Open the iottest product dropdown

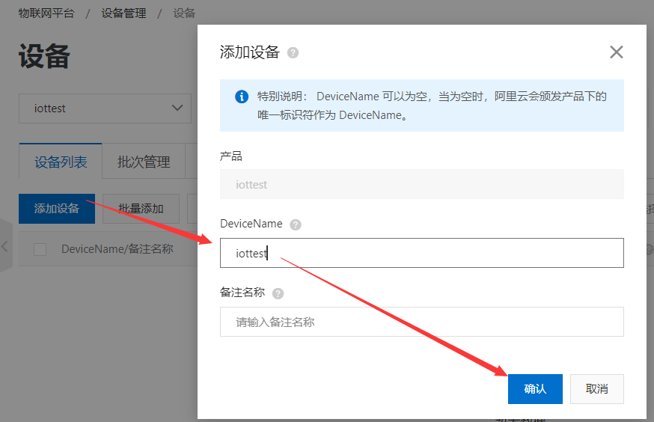click(x=105, y=108)
